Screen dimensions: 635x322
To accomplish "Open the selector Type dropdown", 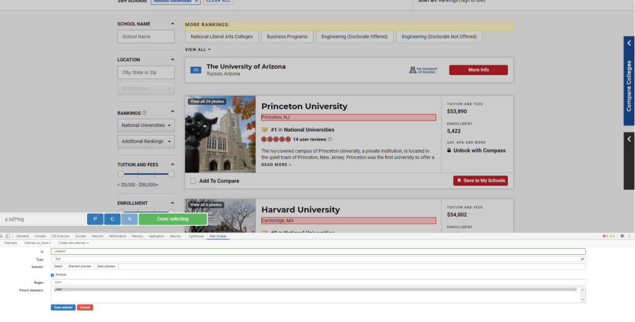I will [x=318, y=259].
